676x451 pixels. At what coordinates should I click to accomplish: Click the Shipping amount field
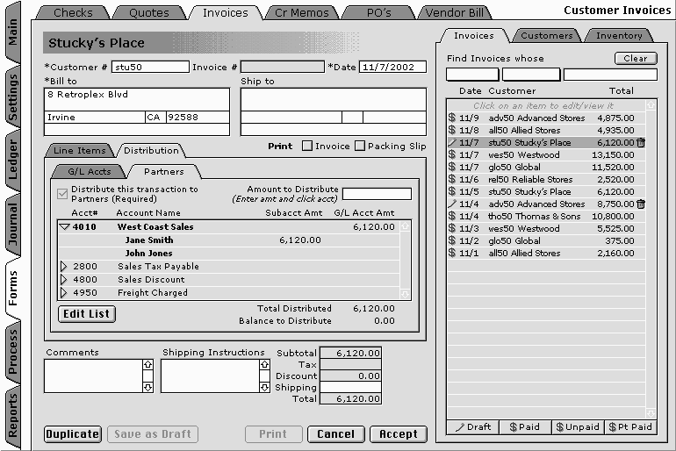point(350,387)
